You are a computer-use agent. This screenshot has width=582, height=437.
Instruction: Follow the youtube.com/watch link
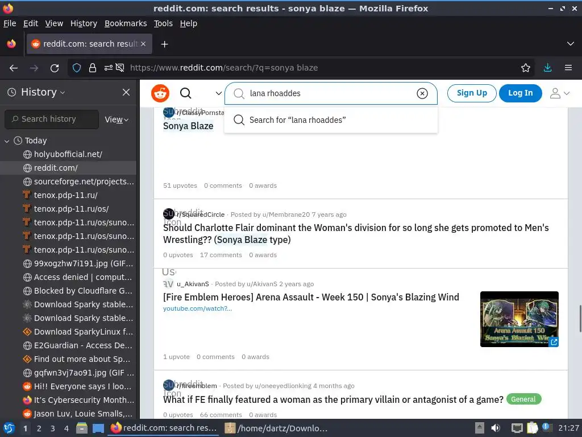pyautogui.click(x=197, y=308)
